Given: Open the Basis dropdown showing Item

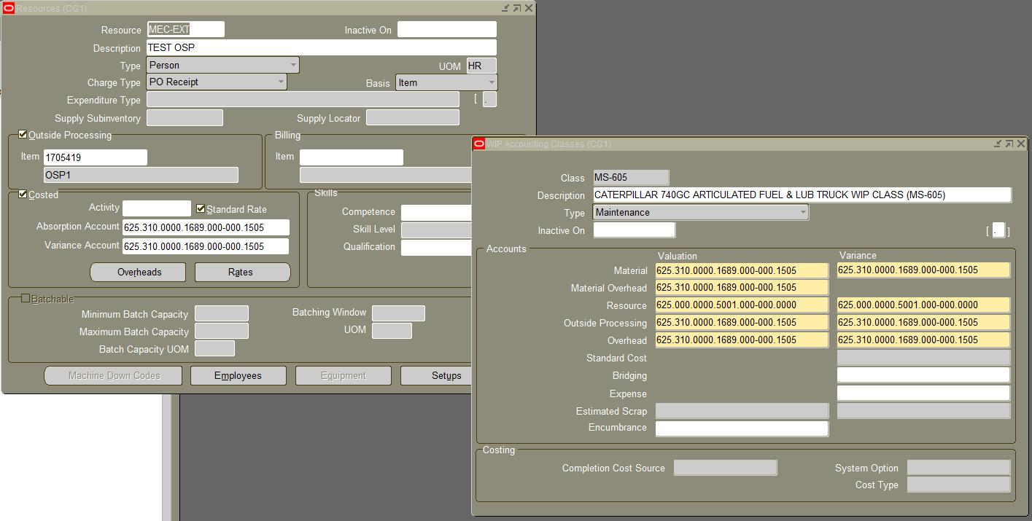Looking at the screenshot, I should [446, 82].
